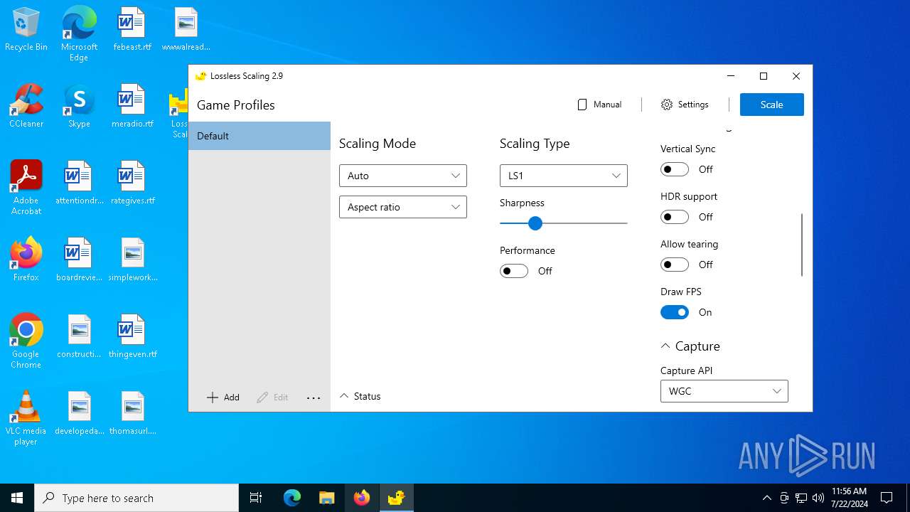Open Aspect ratio dropdown

pos(403,207)
